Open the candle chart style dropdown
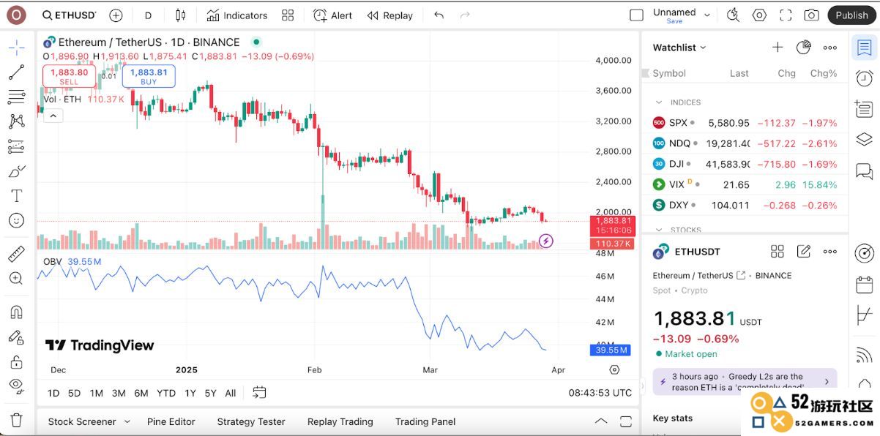Screen dimensions: 880x436 (x=181, y=15)
